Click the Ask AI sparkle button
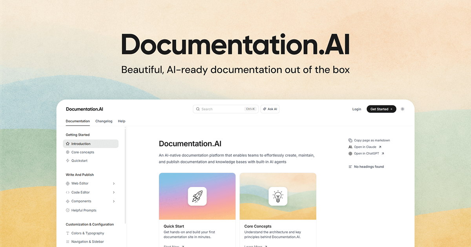 270,109
